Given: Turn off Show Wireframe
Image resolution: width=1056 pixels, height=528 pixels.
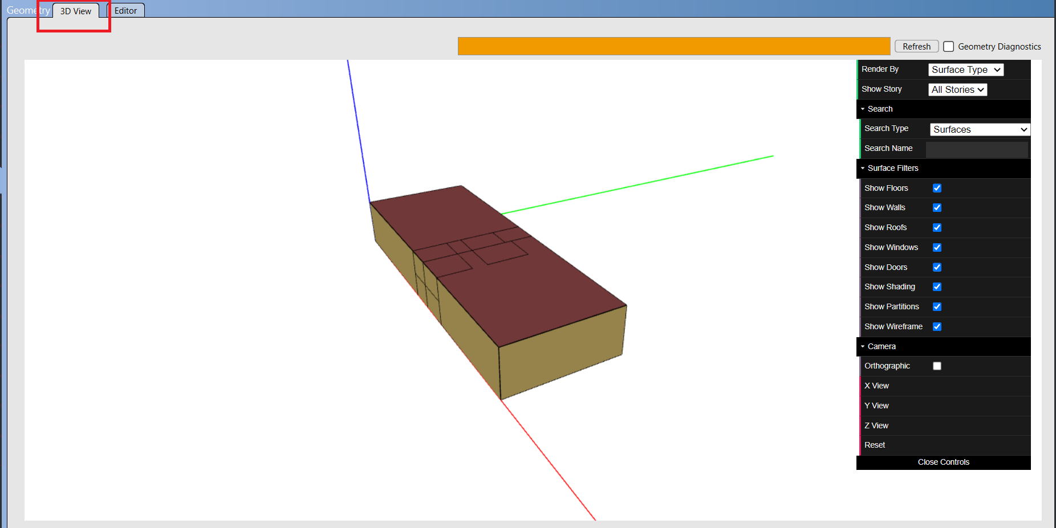Looking at the screenshot, I should 937,326.
